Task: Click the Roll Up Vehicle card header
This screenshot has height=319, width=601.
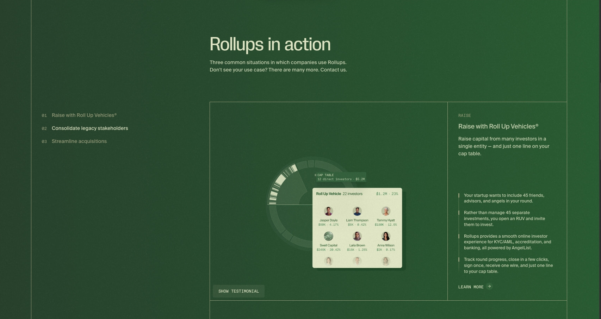Action: [x=357, y=194]
